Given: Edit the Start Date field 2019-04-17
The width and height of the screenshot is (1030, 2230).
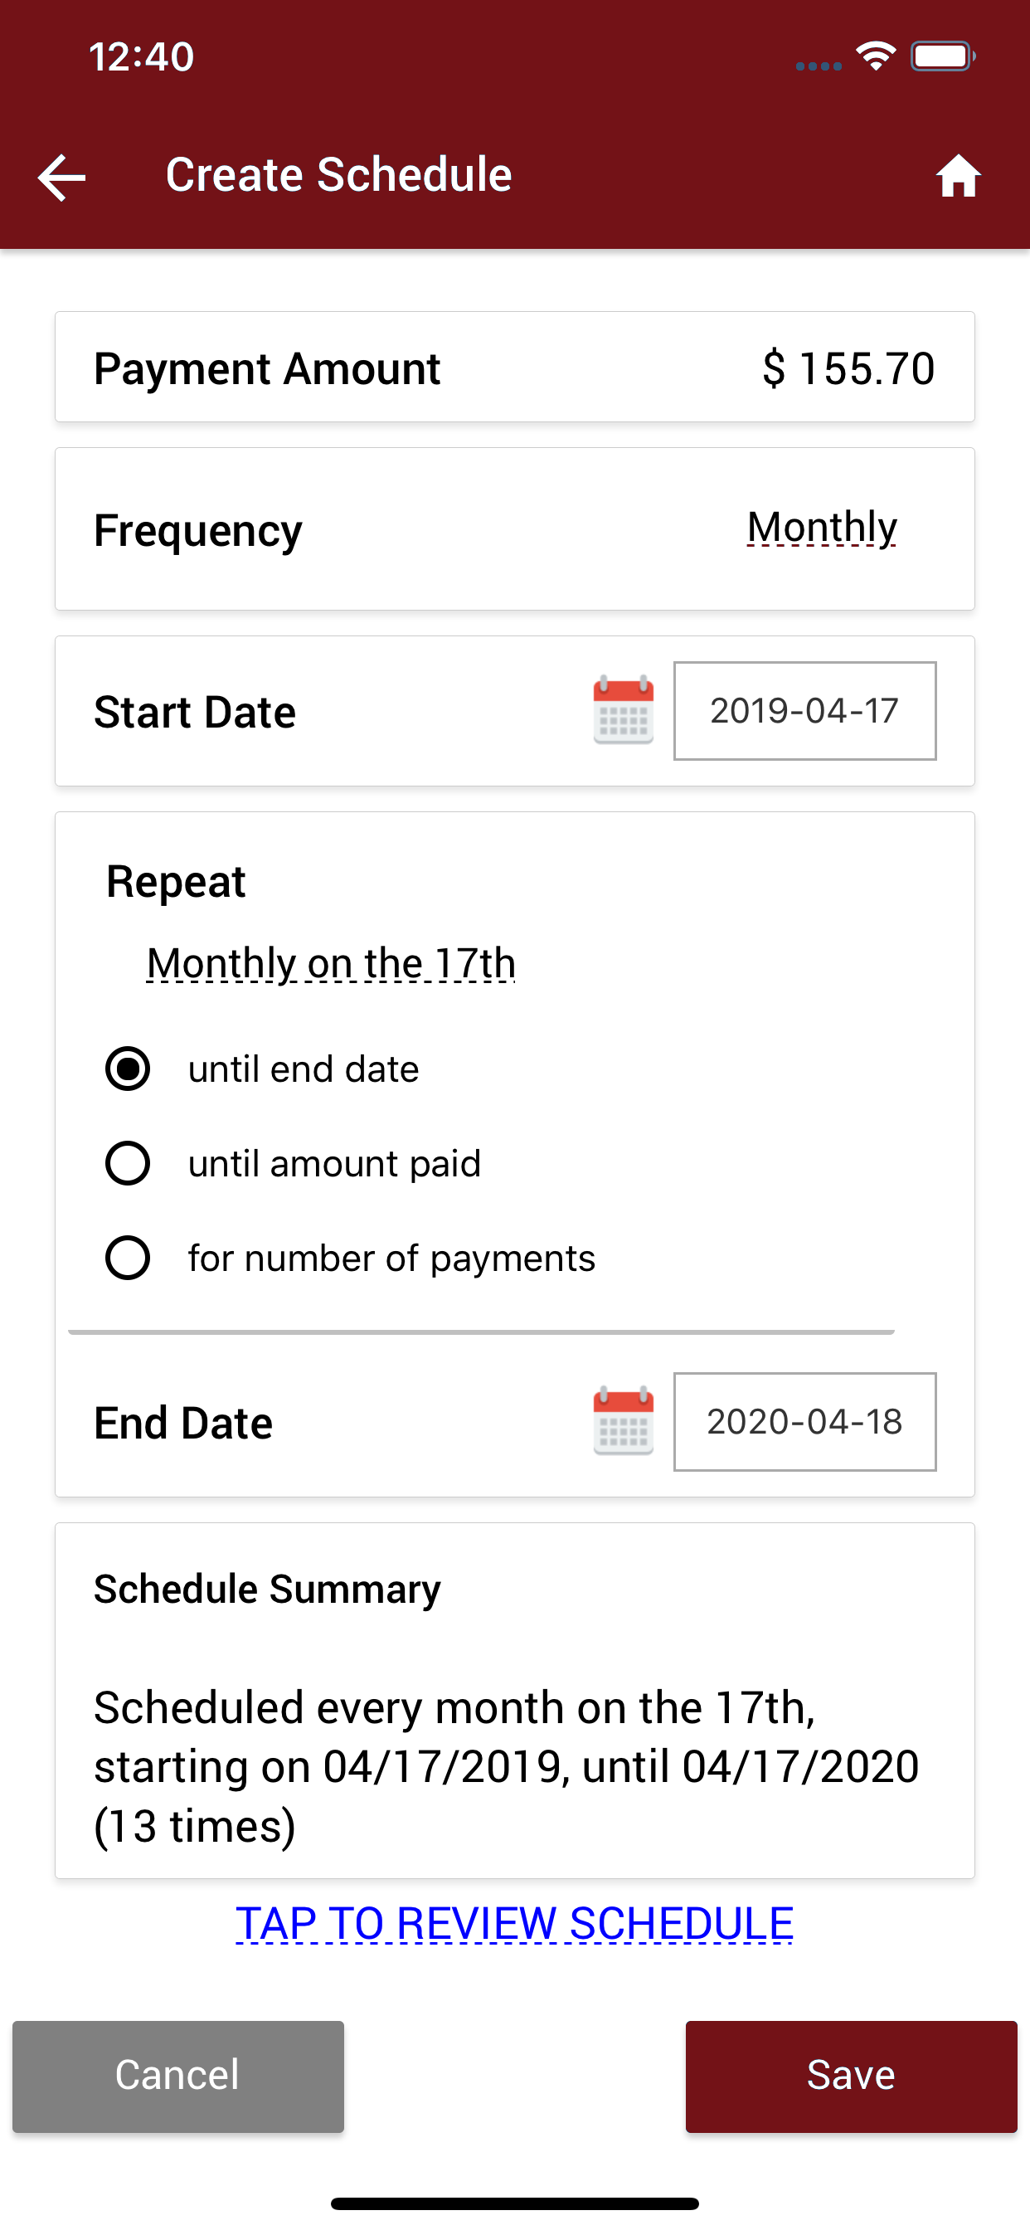Looking at the screenshot, I should click(805, 711).
